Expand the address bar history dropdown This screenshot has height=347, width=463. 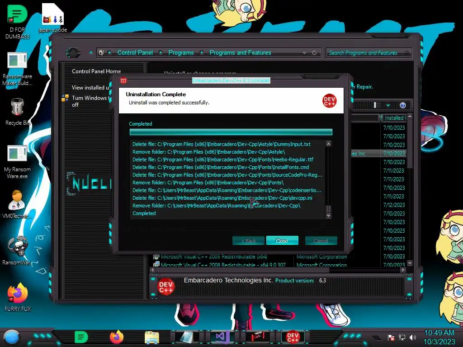tap(304, 53)
